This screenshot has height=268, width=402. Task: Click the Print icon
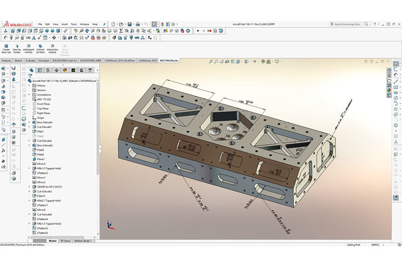click(138, 24)
